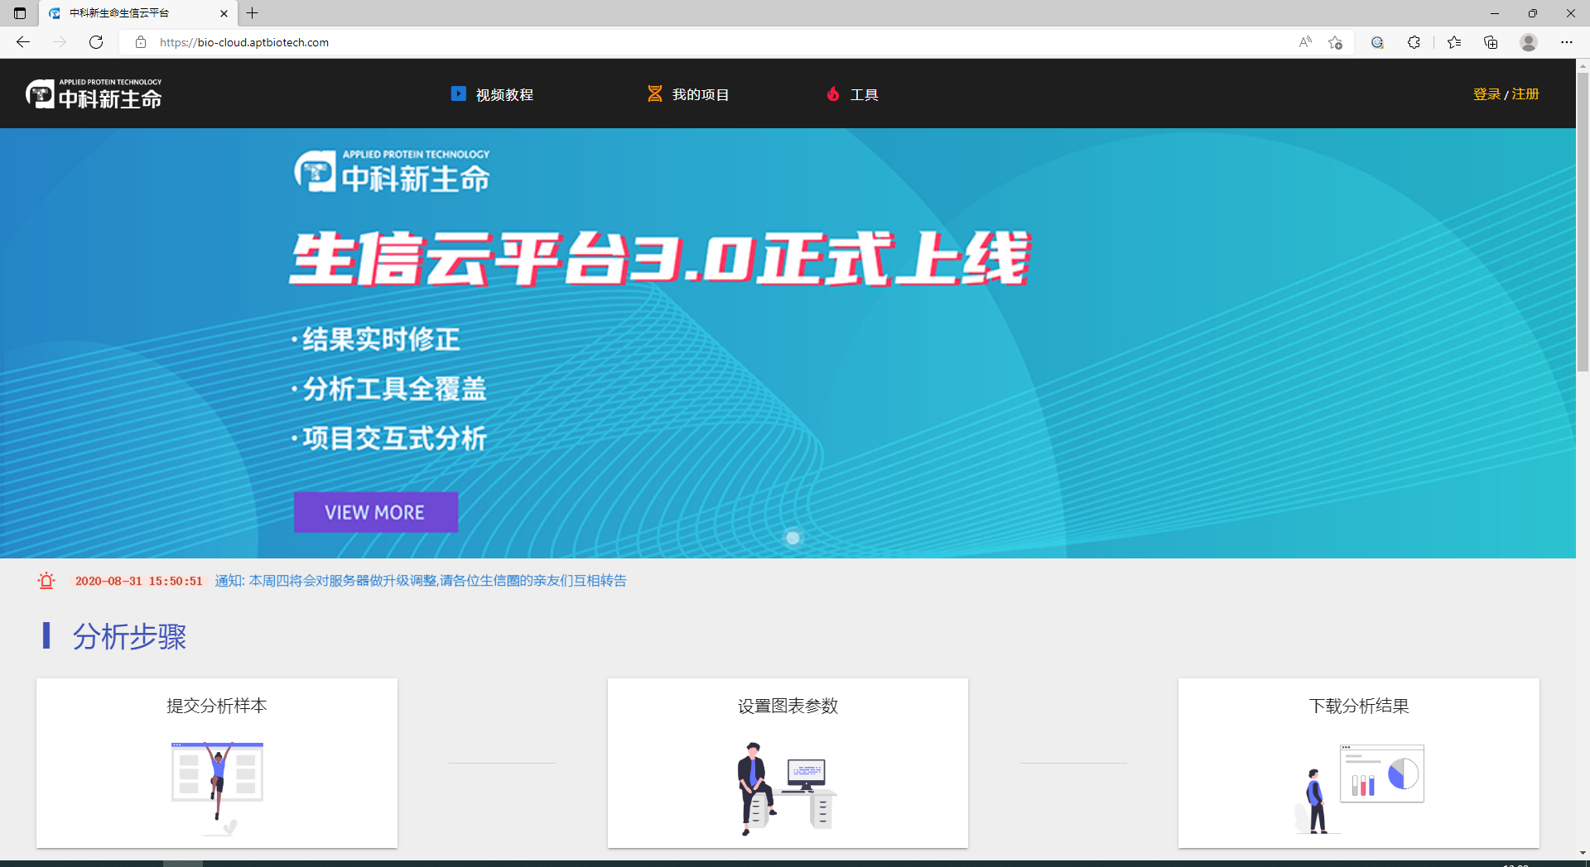The width and height of the screenshot is (1590, 867).
Task: Open the browser settings ellipsis menu
Action: coord(1567,41)
